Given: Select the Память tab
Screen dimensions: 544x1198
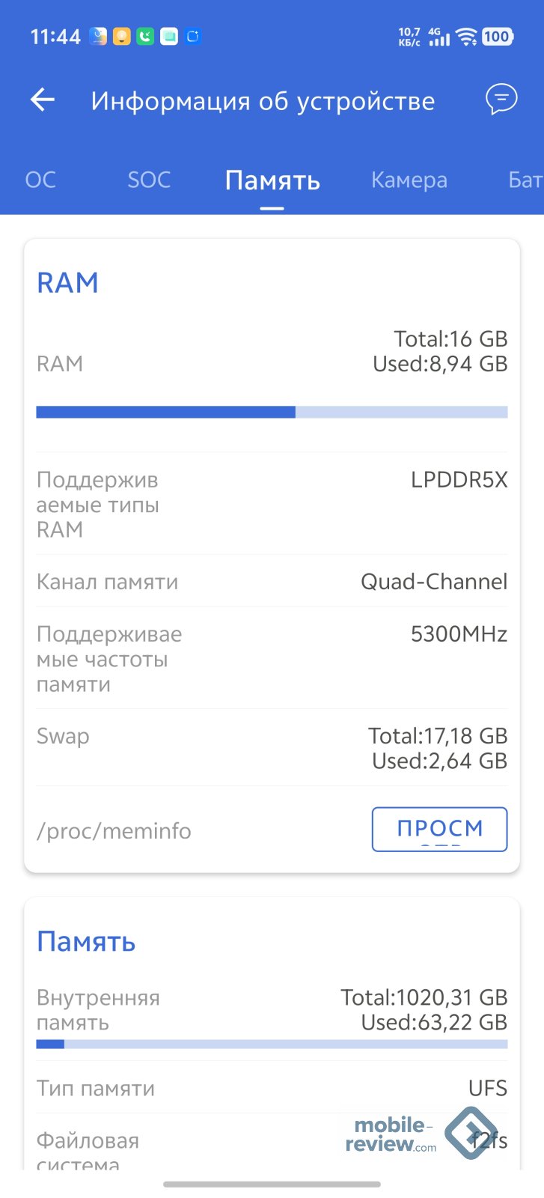Looking at the screenshot, I should point(272,180).
